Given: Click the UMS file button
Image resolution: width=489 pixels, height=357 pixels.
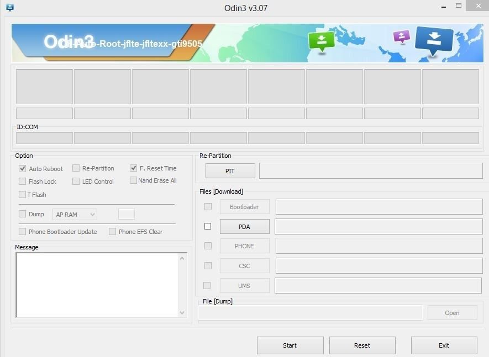Looking at the screenshot, I should 244,286.
